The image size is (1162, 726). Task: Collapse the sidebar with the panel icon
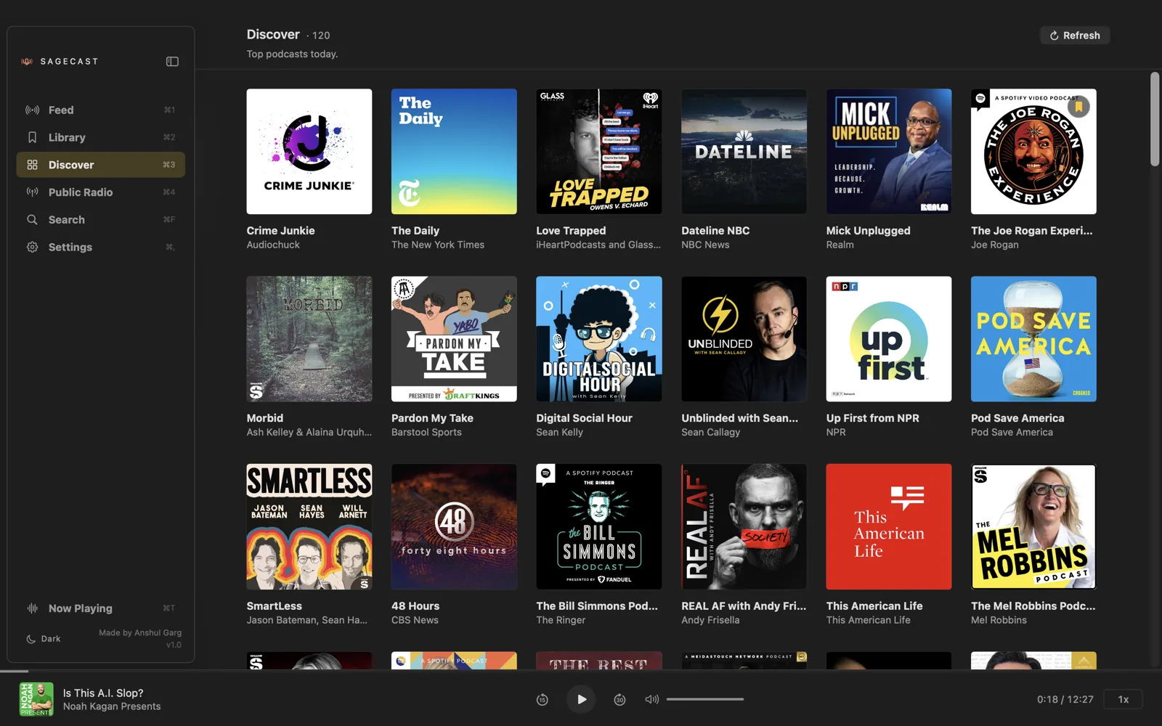pos(172,61)
